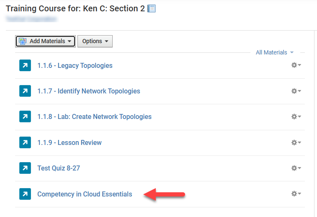Open the Test Quiz 8-27 link

click(x=59, y=168)
